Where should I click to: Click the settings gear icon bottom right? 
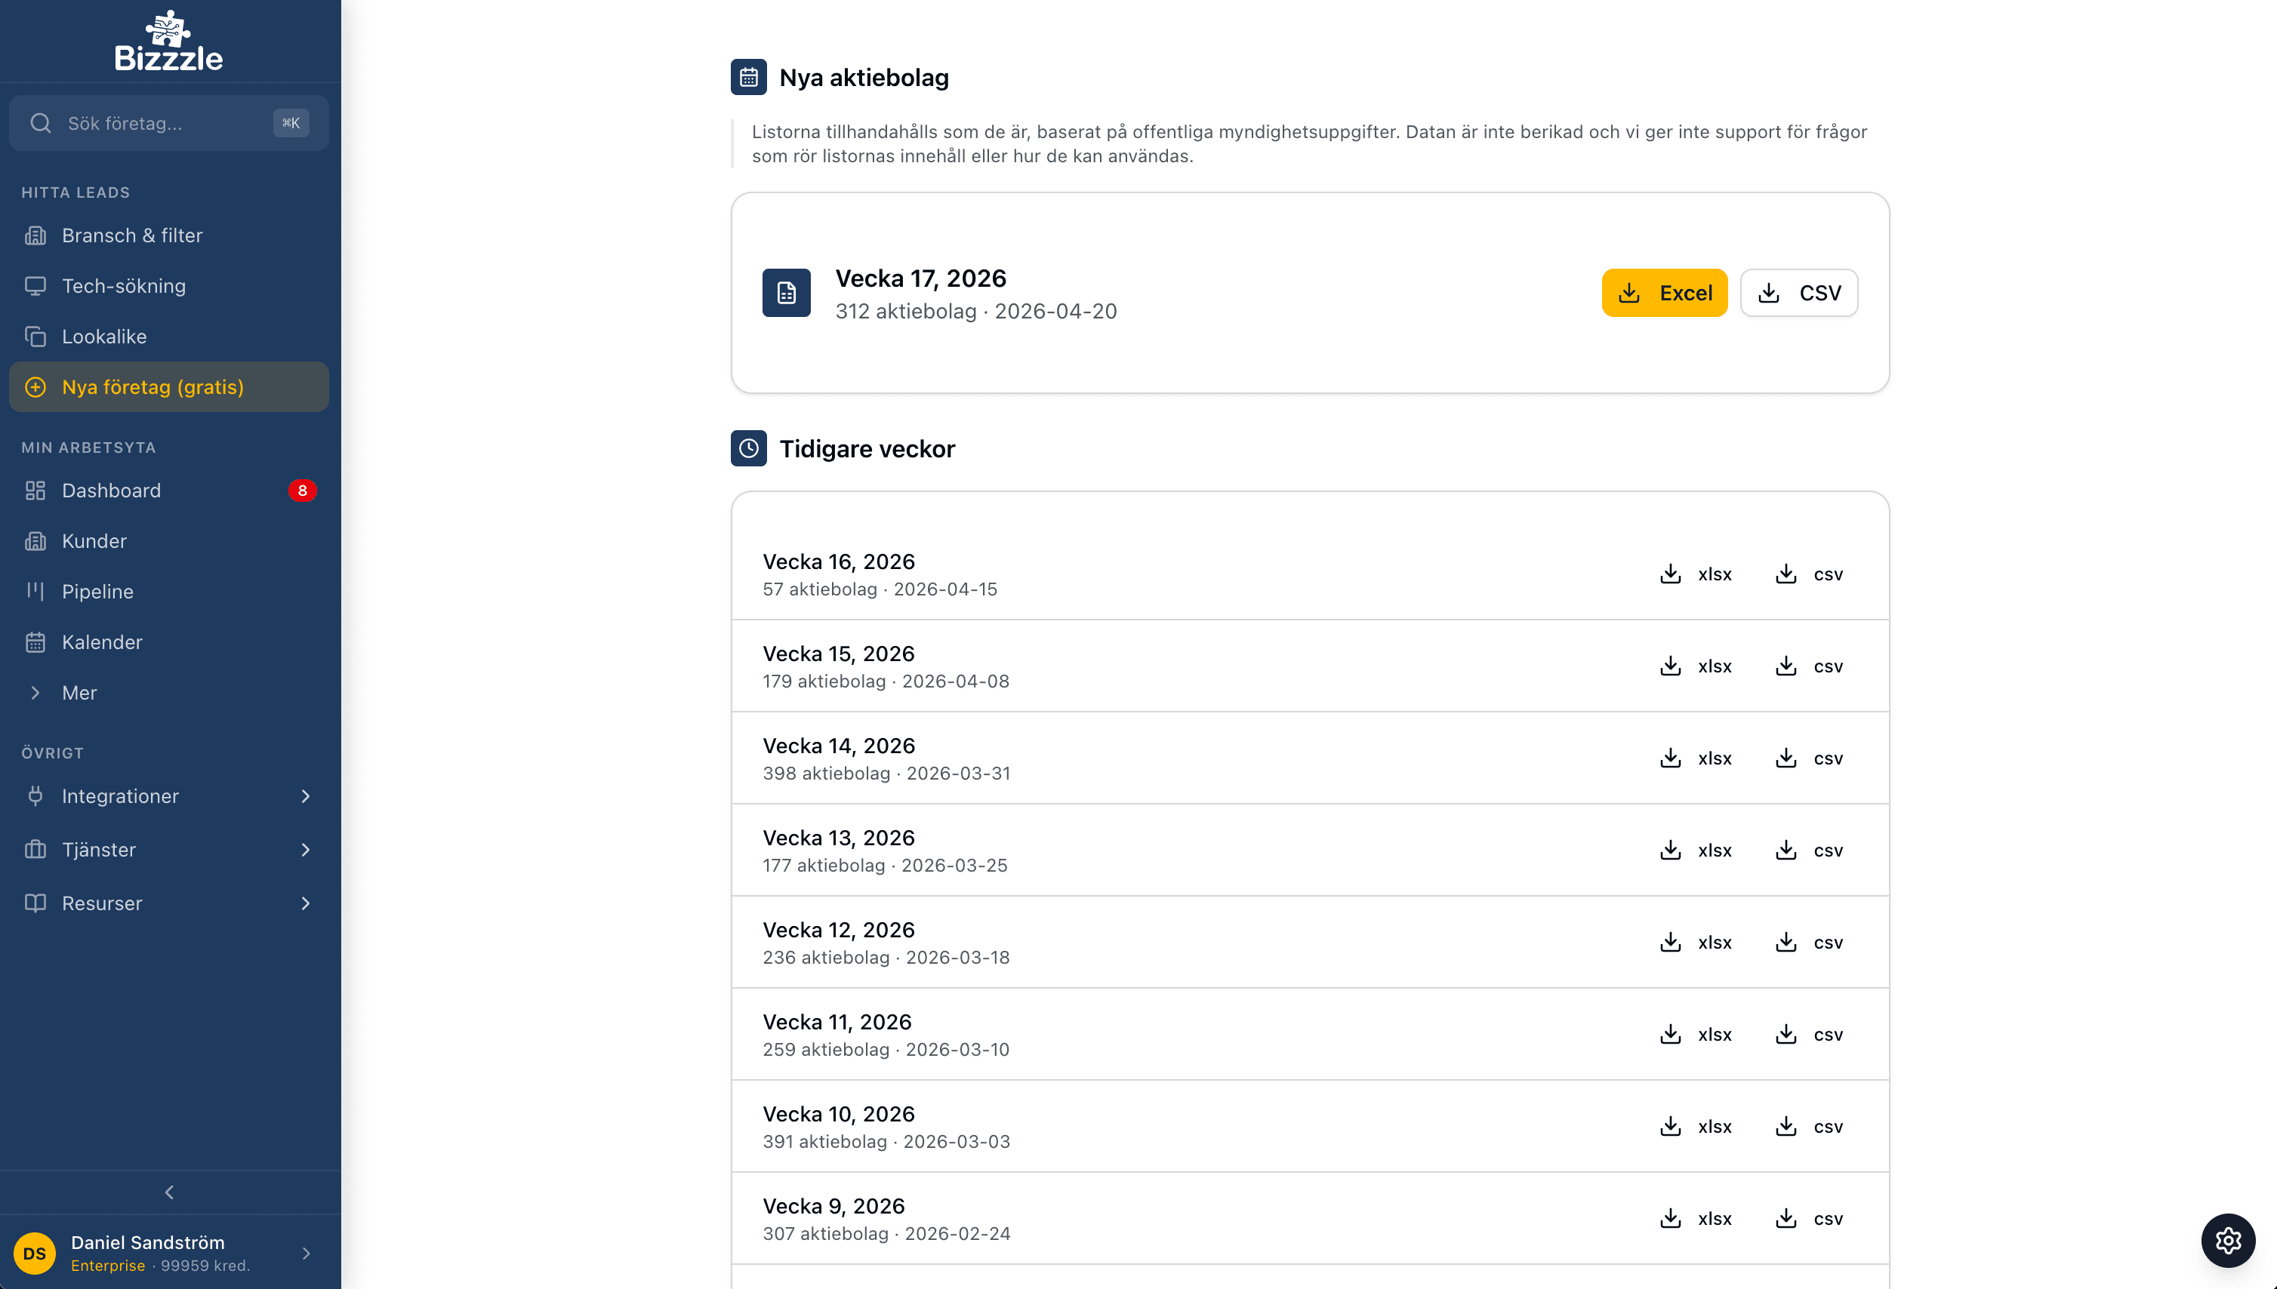pyautogui.click(x=2227, y=1240)
